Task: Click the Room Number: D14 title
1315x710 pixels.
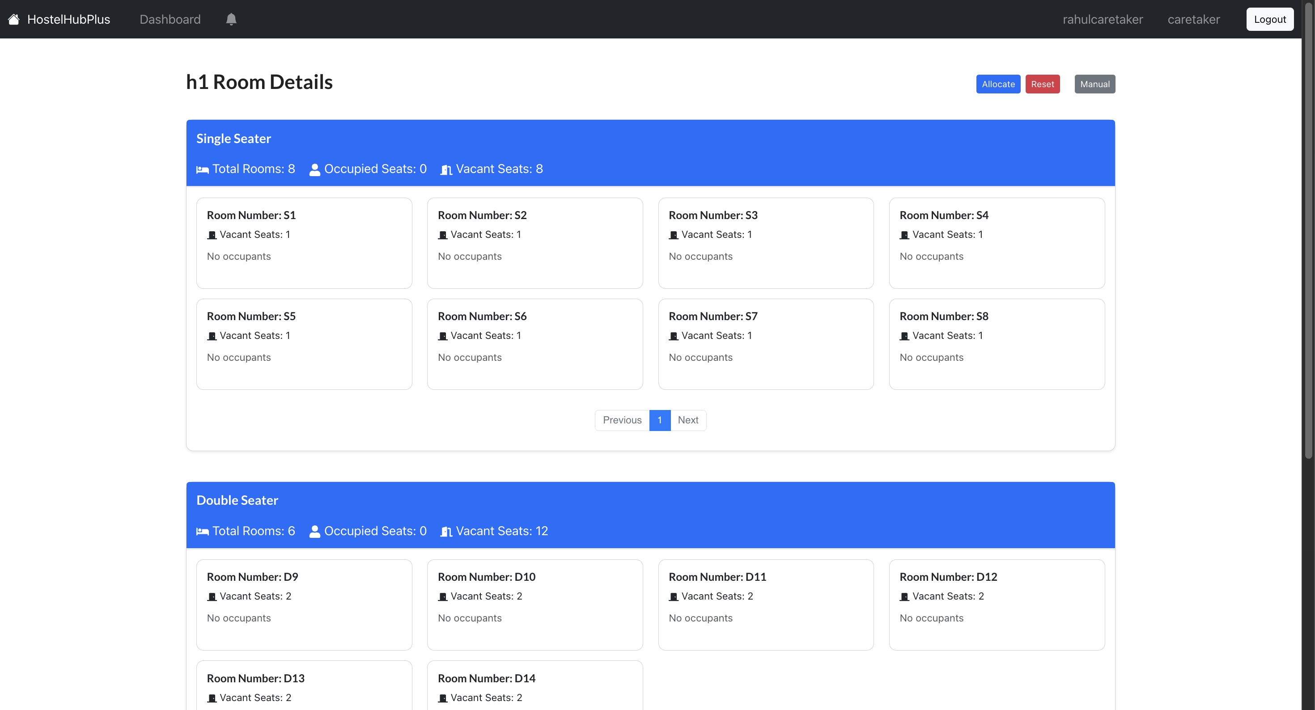Action: click(x=487, y=678)
